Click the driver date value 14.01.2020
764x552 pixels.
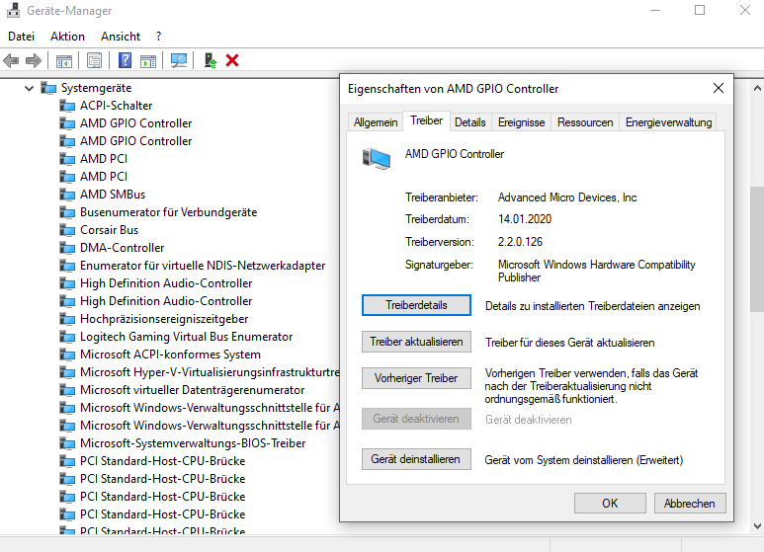pyautogui.click(x=525, y=219)
